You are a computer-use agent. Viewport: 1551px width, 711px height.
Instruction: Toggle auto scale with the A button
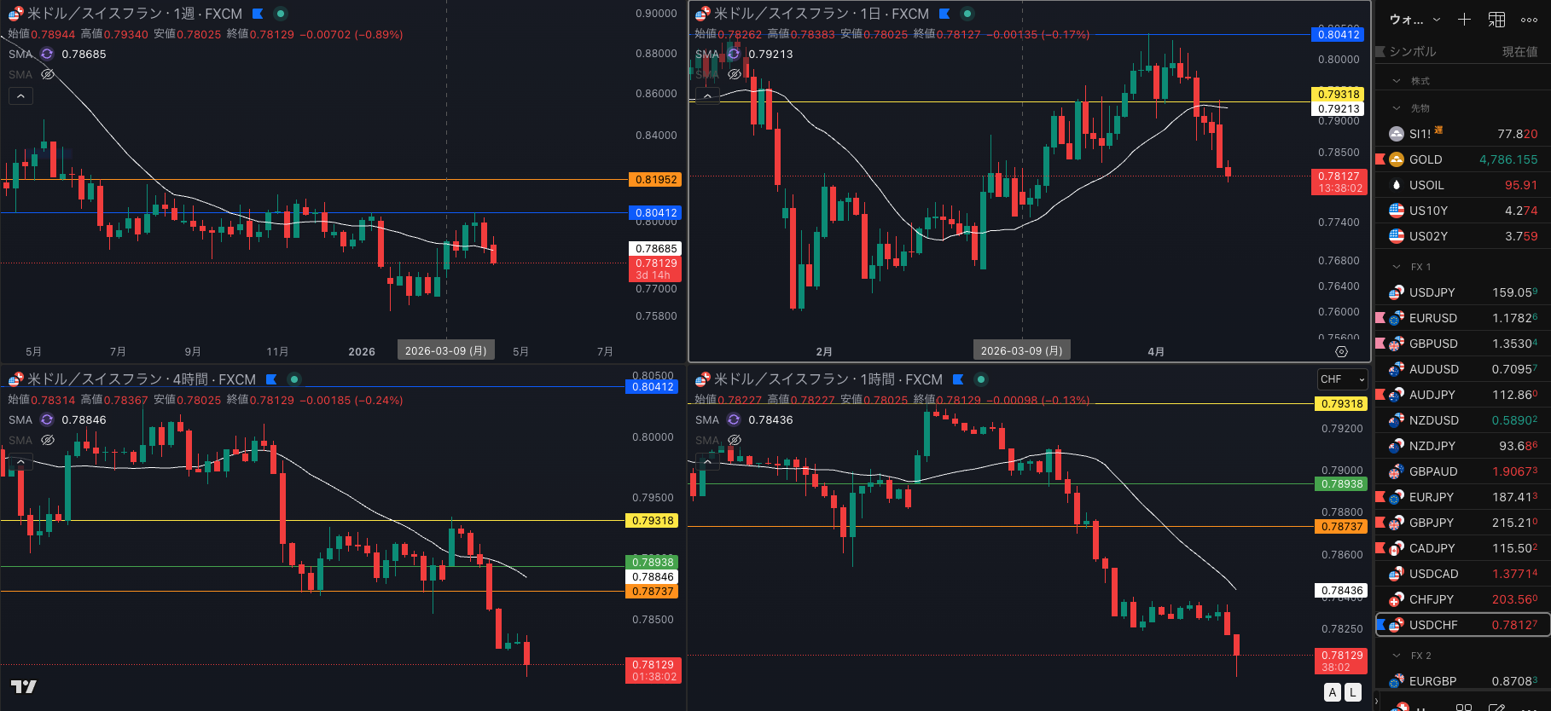(1333, 692)
